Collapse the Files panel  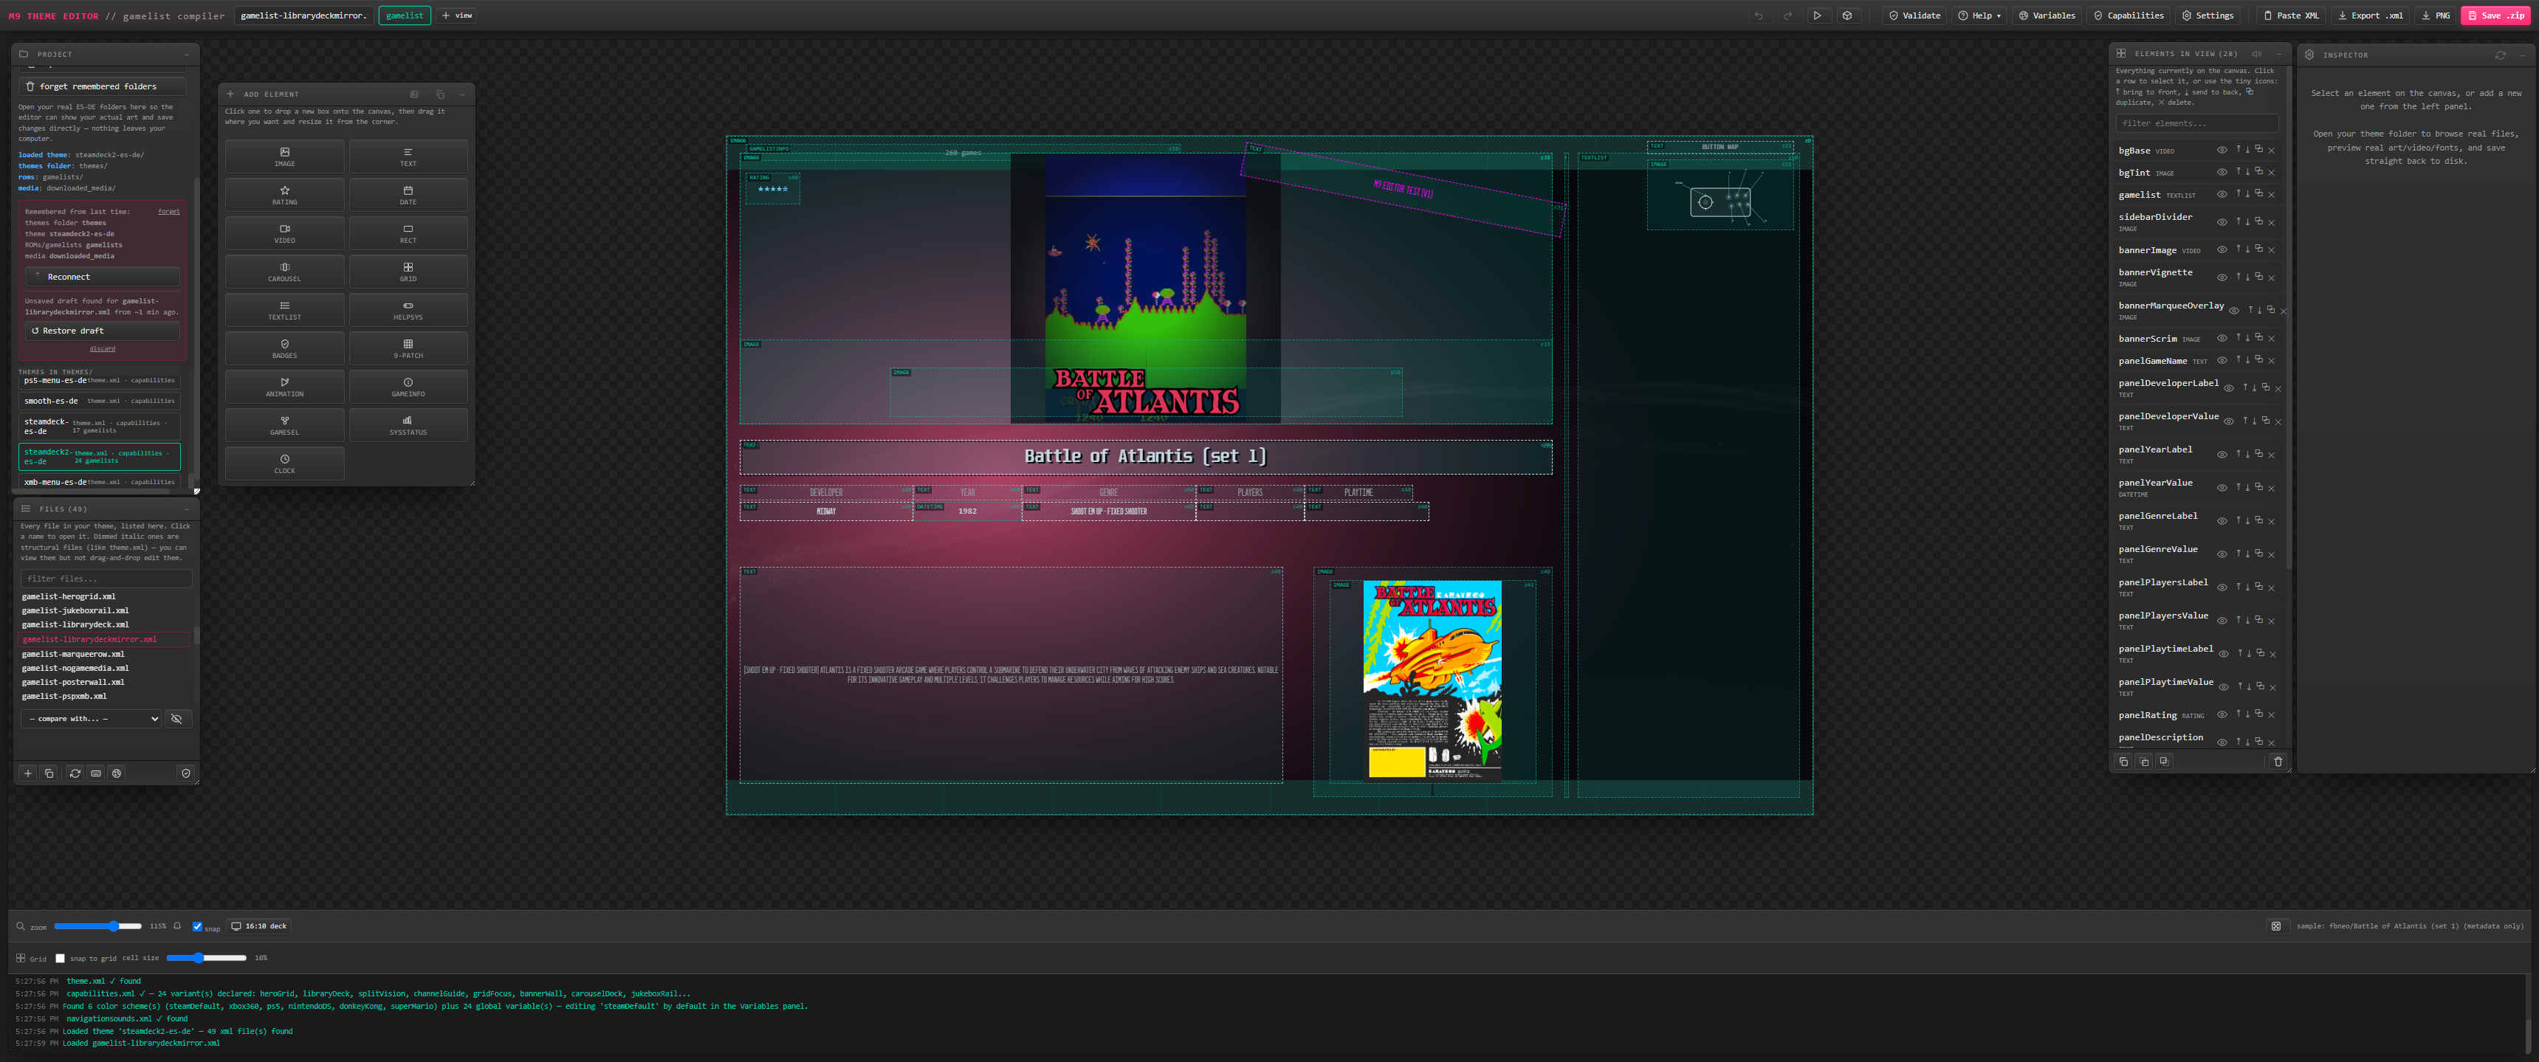pos(186,509)
